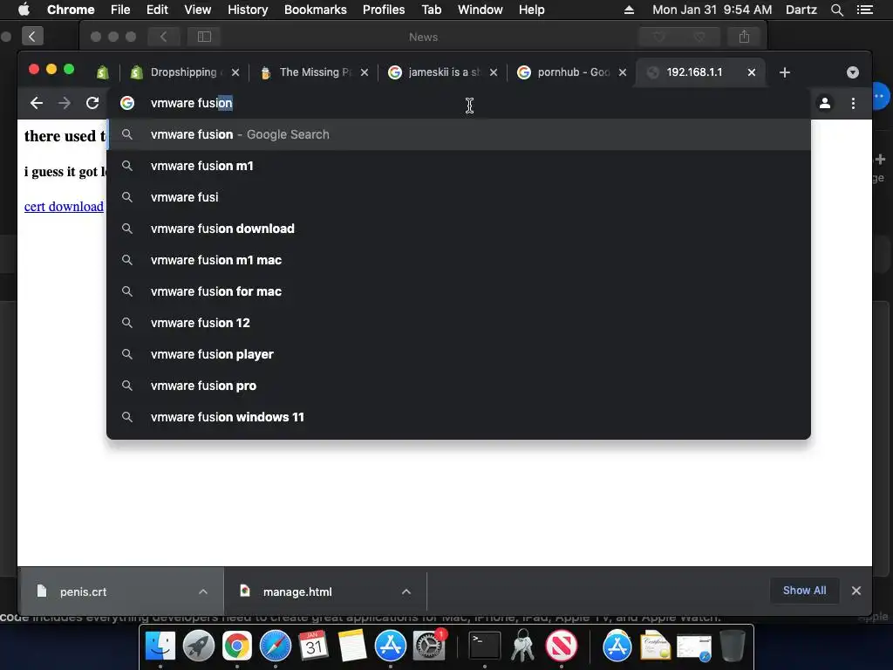Close the downloads bar
Viewport: 893px width, 670px height.
coord(856,591)
